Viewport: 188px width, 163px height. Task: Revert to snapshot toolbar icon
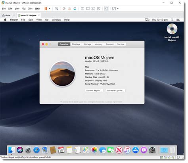69,9
